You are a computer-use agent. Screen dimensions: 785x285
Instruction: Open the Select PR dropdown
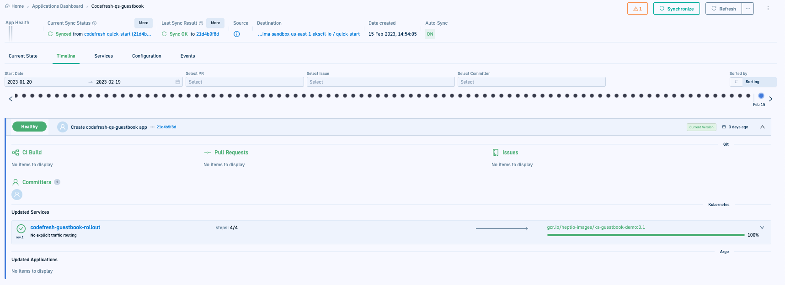tap(245, 82)
